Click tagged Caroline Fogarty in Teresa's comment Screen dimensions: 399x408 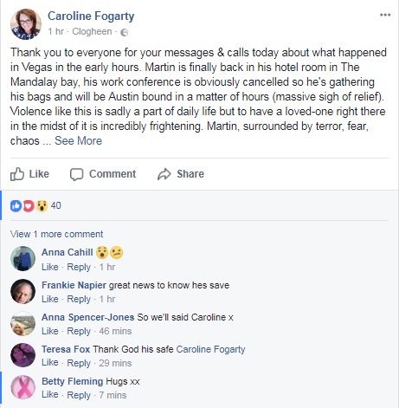click(210, 349)
